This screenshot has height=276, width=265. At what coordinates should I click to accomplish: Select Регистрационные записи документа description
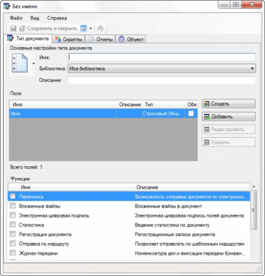[175, 235]
